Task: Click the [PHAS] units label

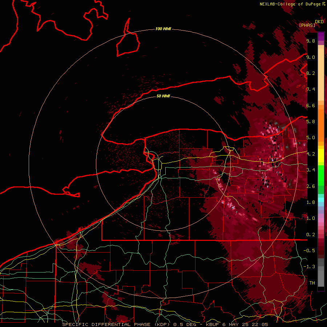Action: tap(307, 25)
